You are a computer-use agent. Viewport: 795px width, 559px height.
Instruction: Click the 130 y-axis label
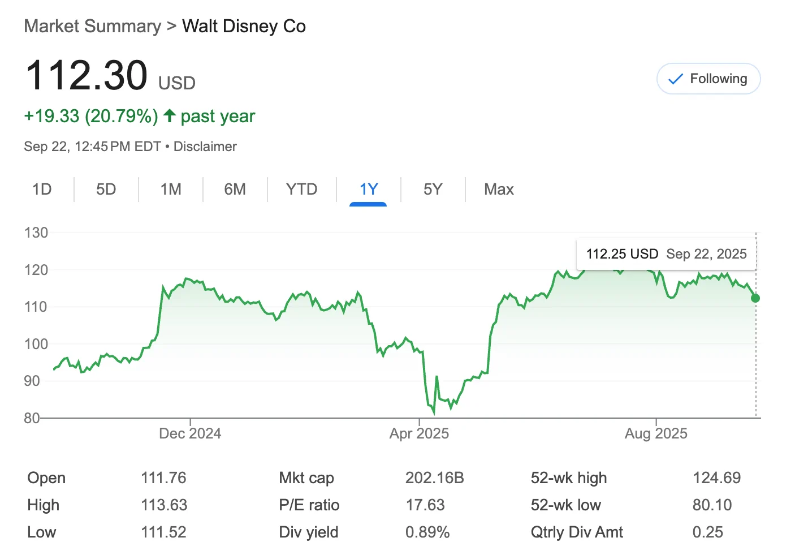[x=36, y=233]
